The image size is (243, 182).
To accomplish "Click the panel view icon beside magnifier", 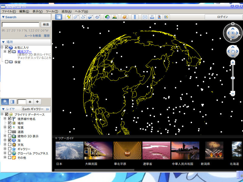I will point(12,102).
